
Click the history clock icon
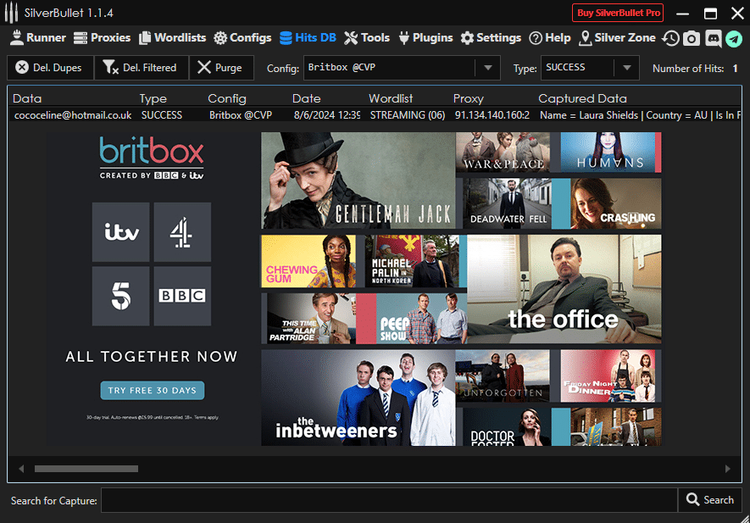coord(670,38)
